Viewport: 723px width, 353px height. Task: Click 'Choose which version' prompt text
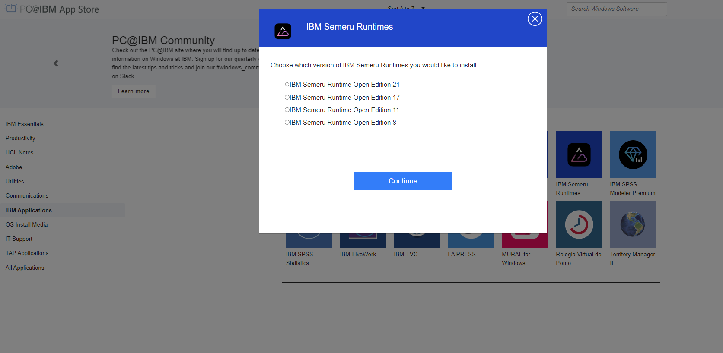[373, 65]
